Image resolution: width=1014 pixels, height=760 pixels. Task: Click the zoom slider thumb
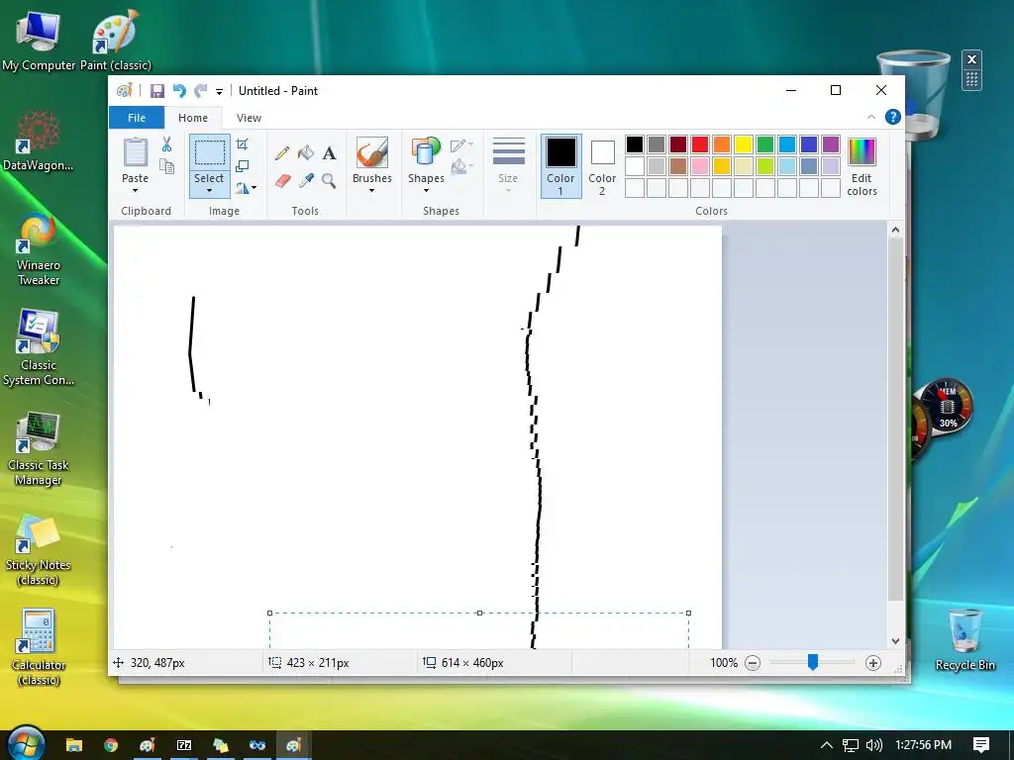click(813, 662)
